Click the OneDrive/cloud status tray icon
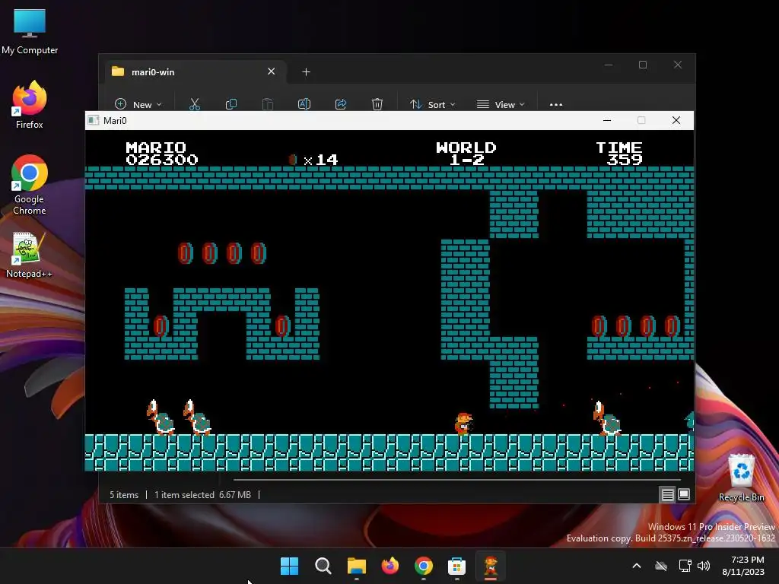The height and width of the screenshot is (584, 779). point(661,566)
